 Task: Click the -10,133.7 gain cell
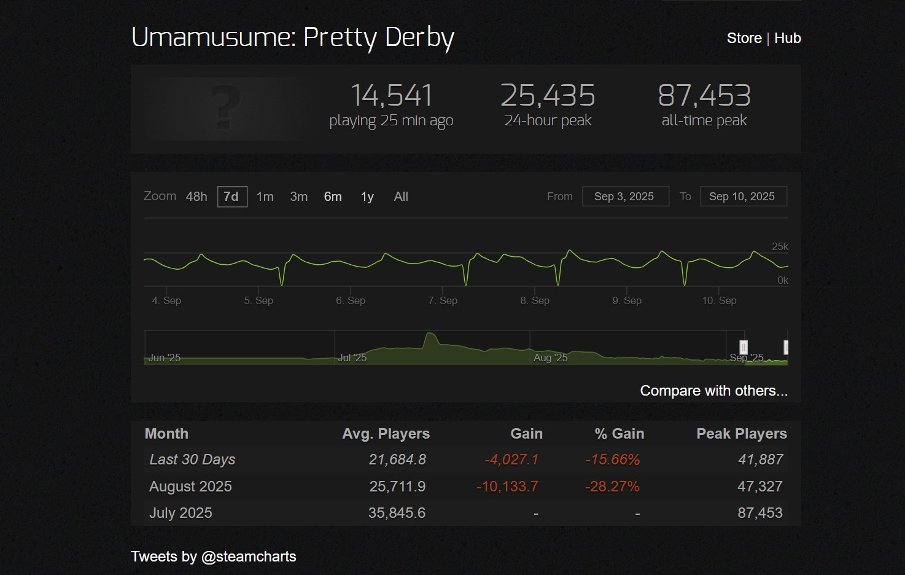(x=507, y=487)
